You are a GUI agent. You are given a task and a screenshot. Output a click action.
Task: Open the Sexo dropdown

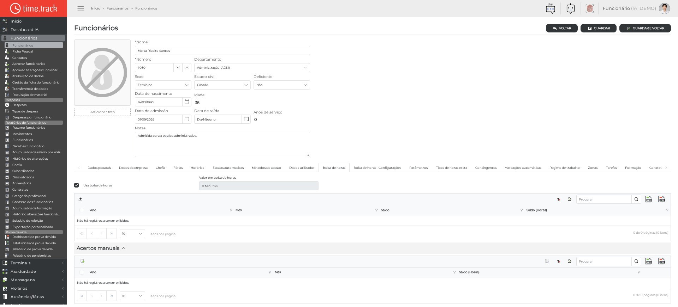coord(163,85)
